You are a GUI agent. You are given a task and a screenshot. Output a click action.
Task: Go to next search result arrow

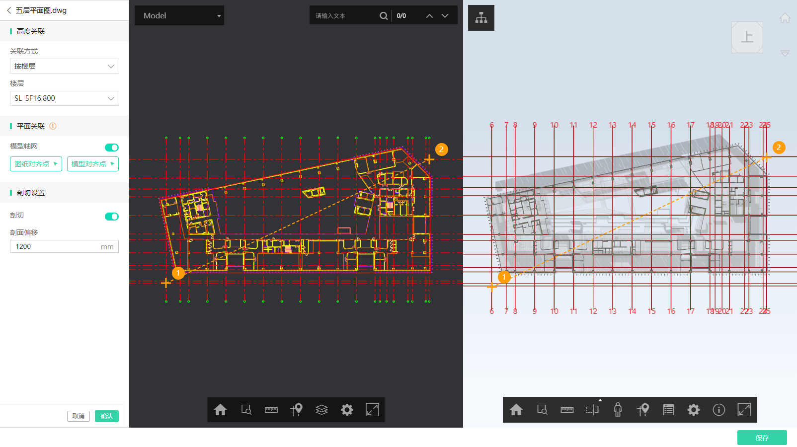point(445,16)
